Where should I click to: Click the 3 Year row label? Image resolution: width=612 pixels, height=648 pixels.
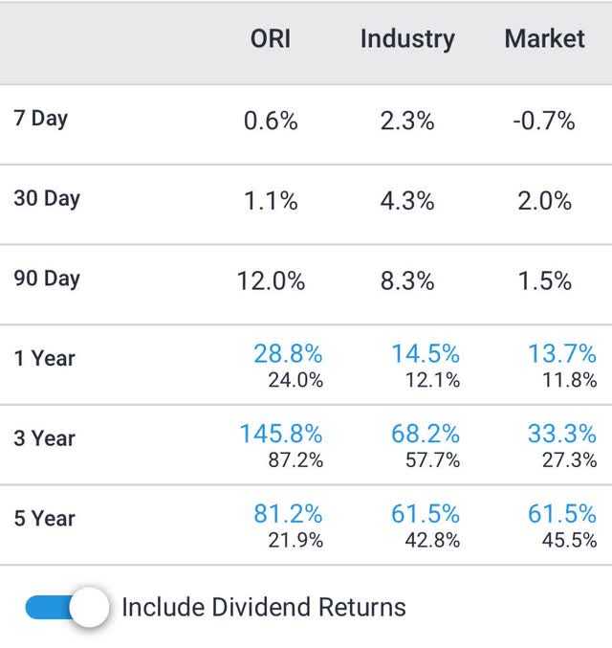click(x=45, y=438)
